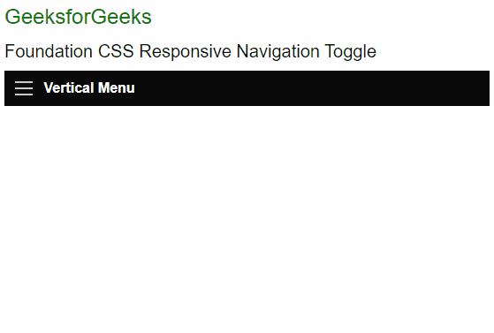Toggle the menu using the three-line icon
Screen dimensions: 494x333
pyautogui.click(x=24, y=88)
